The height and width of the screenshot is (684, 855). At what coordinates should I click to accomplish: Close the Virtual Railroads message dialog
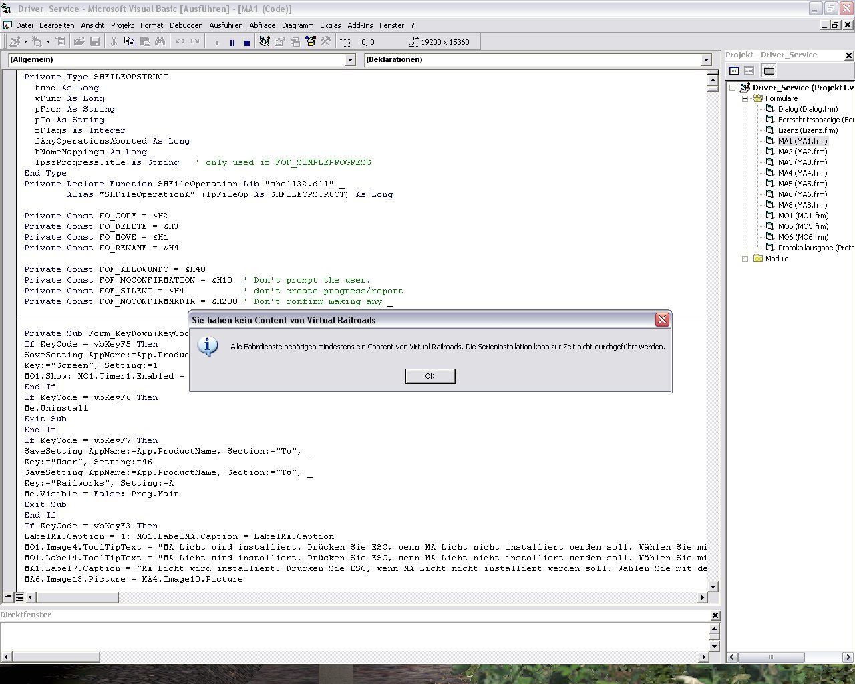pyautogui.click(x=662, y=320)
